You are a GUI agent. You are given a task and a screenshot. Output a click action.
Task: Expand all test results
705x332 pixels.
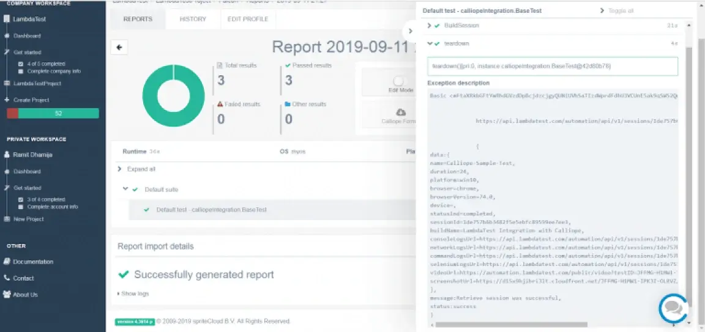click(136, 169)
